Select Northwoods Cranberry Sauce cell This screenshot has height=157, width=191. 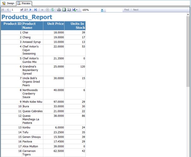point(33,93)
